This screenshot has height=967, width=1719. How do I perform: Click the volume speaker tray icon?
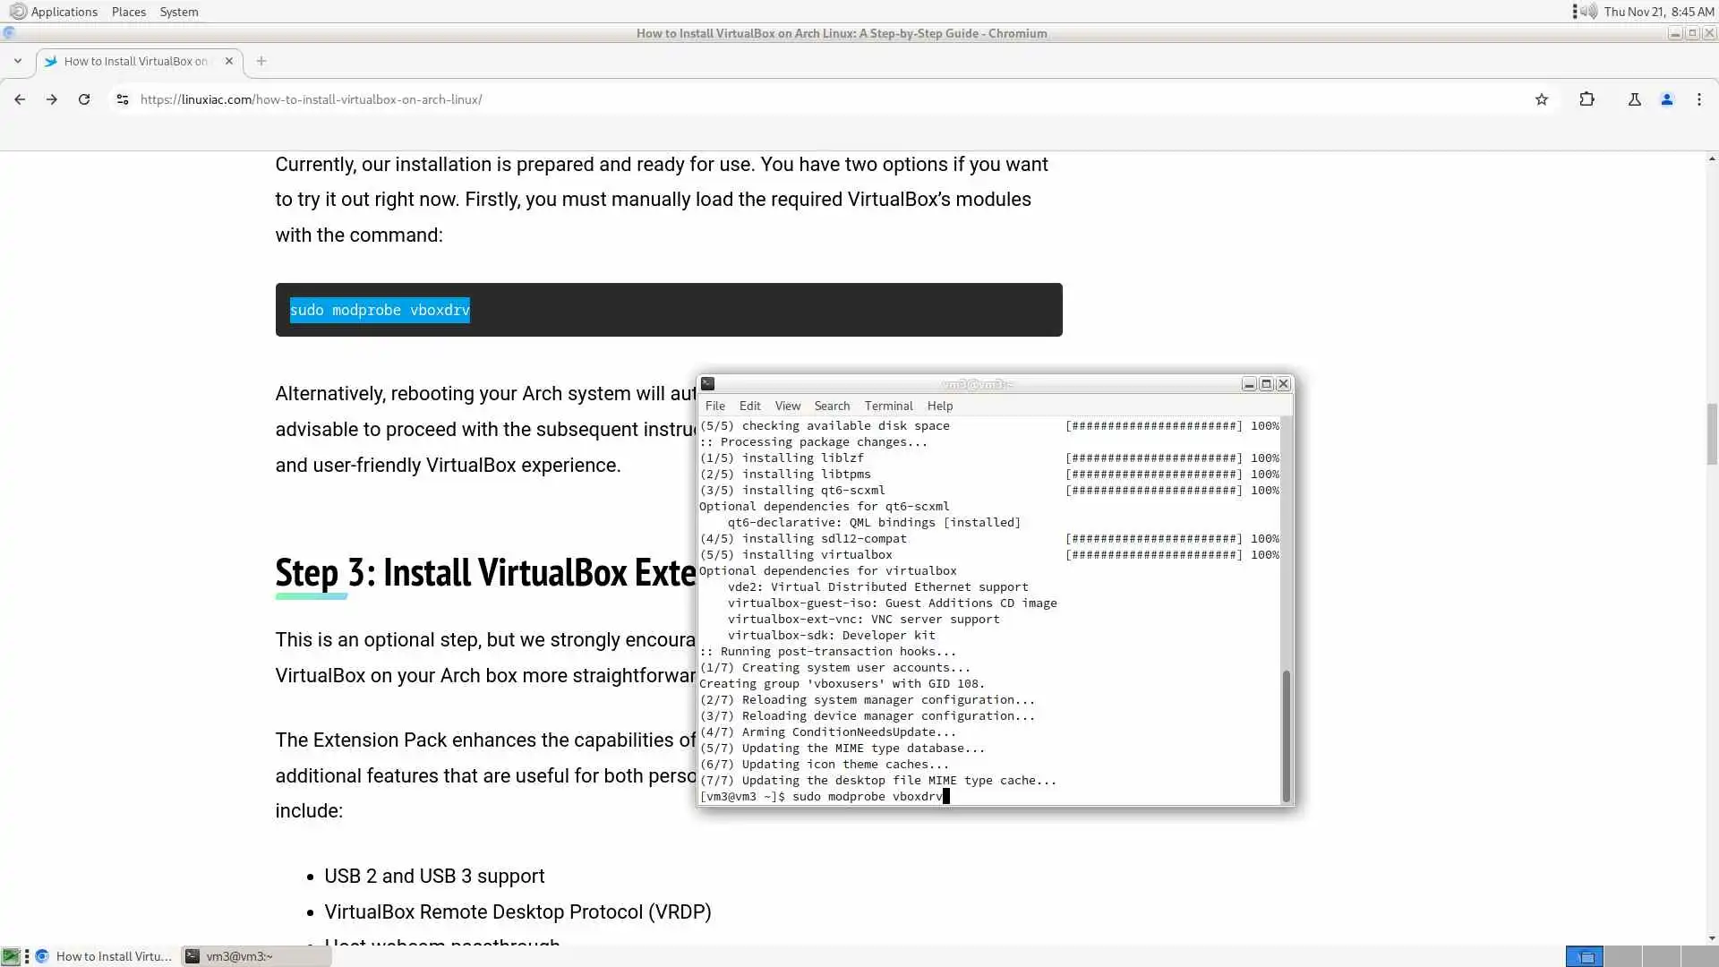[x=1588, y=12]
